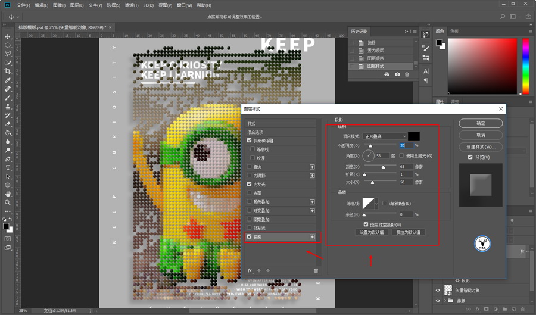Screen dimensions: 536x315
Task: Open the 文件(F) menu
Action: point(23,5)
